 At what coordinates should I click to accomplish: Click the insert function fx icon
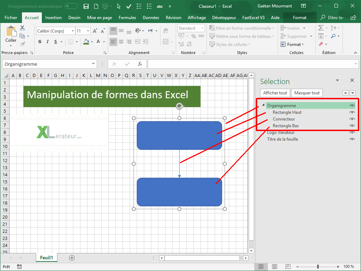(140, 64)
